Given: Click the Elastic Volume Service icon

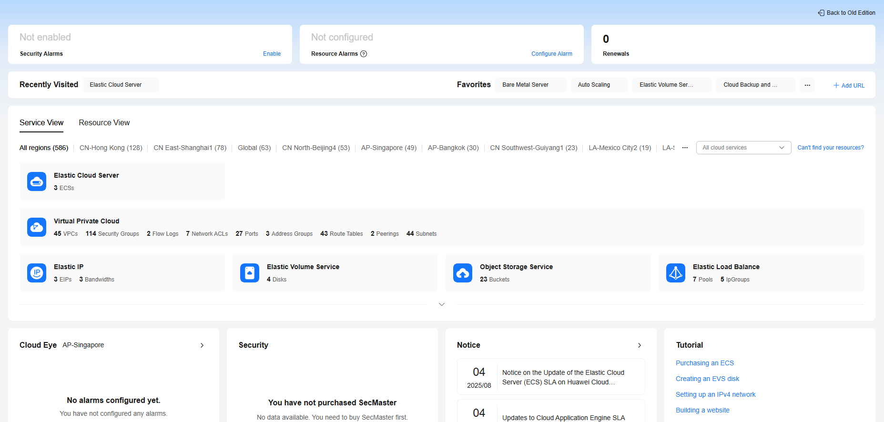Looking at the screenshot, I should 250,273.
